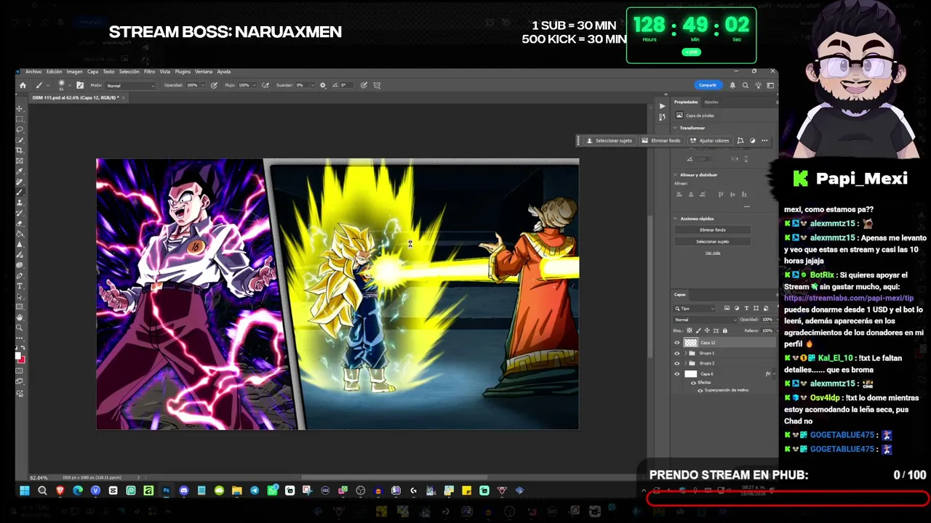Image resolution: width=931 pixels, height=523 pixels.
Task: Select the Move tool in Photoshop toolbar
Action: point(20,108)
